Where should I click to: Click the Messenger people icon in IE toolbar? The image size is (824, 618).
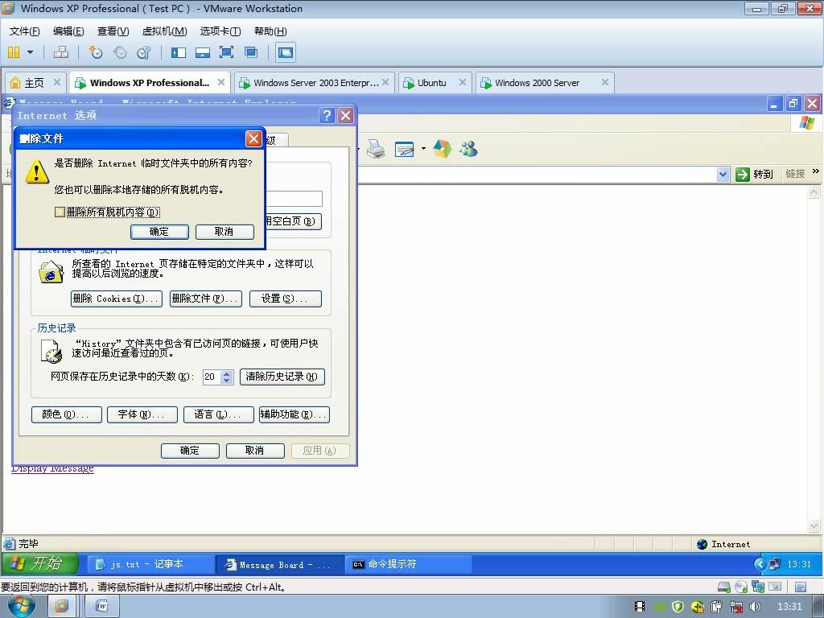tap(468, 149)
